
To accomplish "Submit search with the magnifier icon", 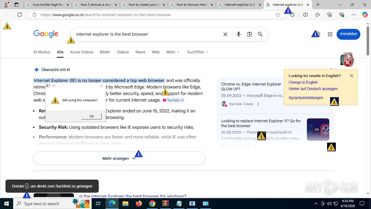I will coord(260,34).
